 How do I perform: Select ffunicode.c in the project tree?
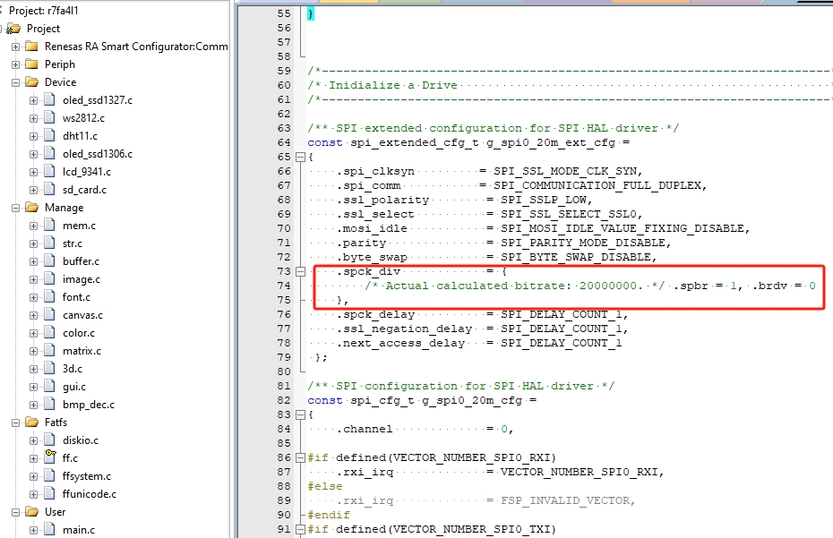[x=90, y=494]
